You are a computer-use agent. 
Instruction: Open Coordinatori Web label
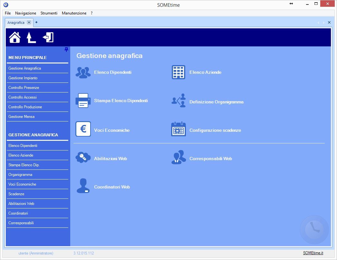tap(112, 187)
